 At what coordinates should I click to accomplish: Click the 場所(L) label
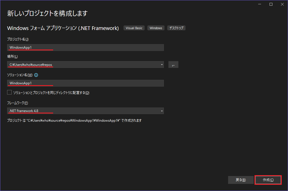point(12,57)
